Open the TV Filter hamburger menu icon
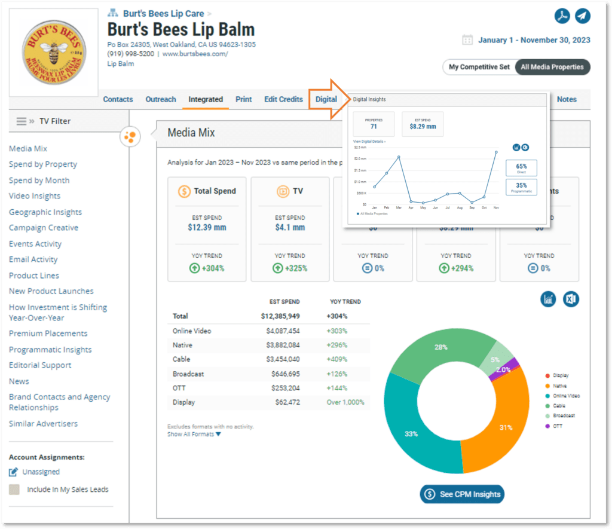The height and width of the screenshot is (529, 612). pyautogui.click(x=22, y=121)
